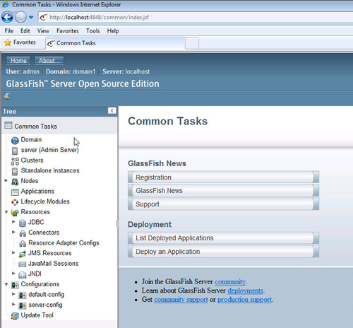353x328 pixels.
Task: Collapse the Tree panel with arrow button
Action: 112,110
